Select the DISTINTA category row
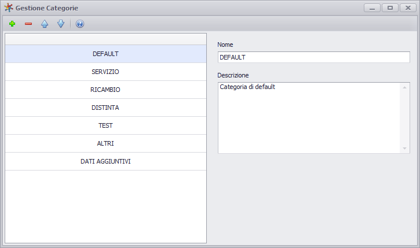The height and width of the screenshot is (248, 420). 105,108
